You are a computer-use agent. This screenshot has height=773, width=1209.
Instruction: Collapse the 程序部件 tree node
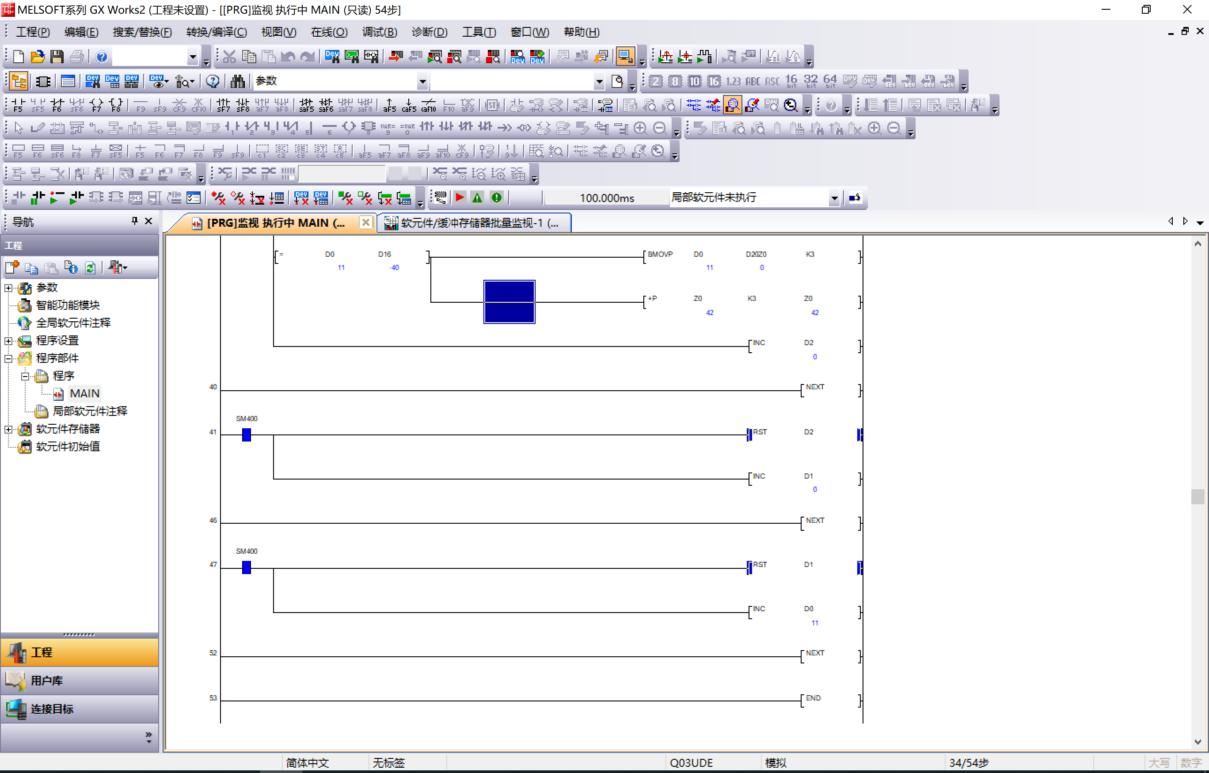pos(8,358)
